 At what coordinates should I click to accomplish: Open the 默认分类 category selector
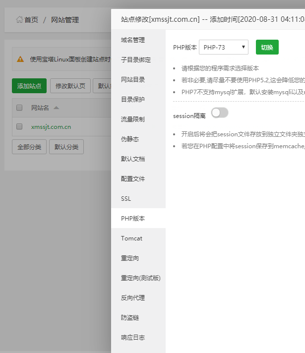click(67, 147)
